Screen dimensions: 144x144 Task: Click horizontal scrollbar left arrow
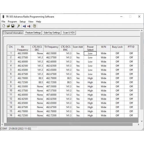(x=2, y=124)
